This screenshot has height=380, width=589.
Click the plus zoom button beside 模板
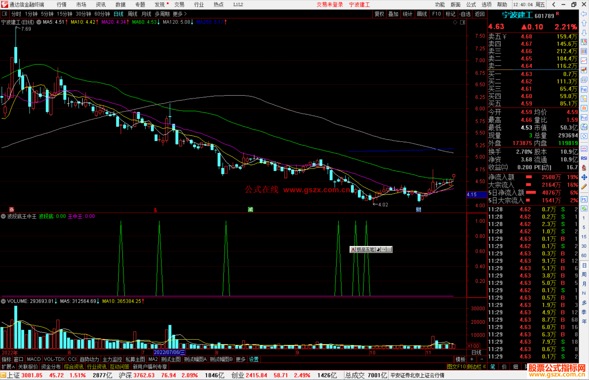point(472,359)
